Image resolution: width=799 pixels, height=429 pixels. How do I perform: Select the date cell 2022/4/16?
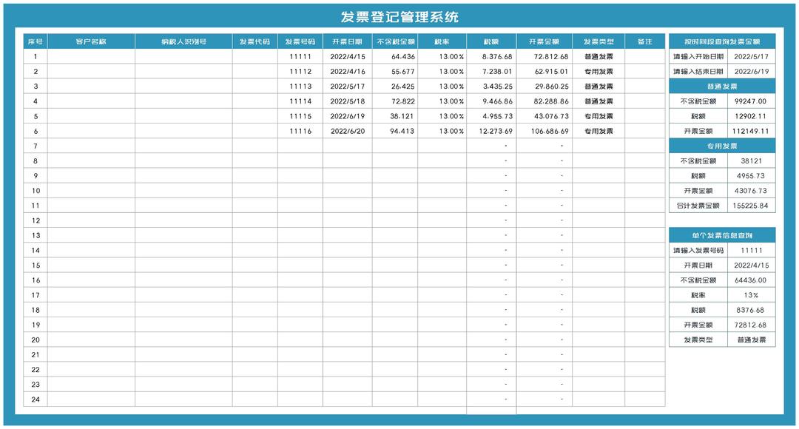pos(348,71)
